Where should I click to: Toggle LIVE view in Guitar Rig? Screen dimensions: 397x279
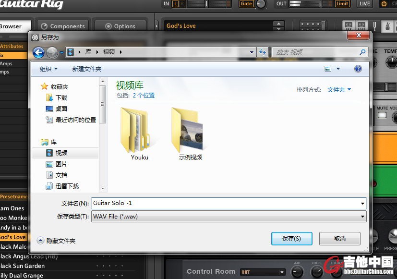tap(365, 3)
